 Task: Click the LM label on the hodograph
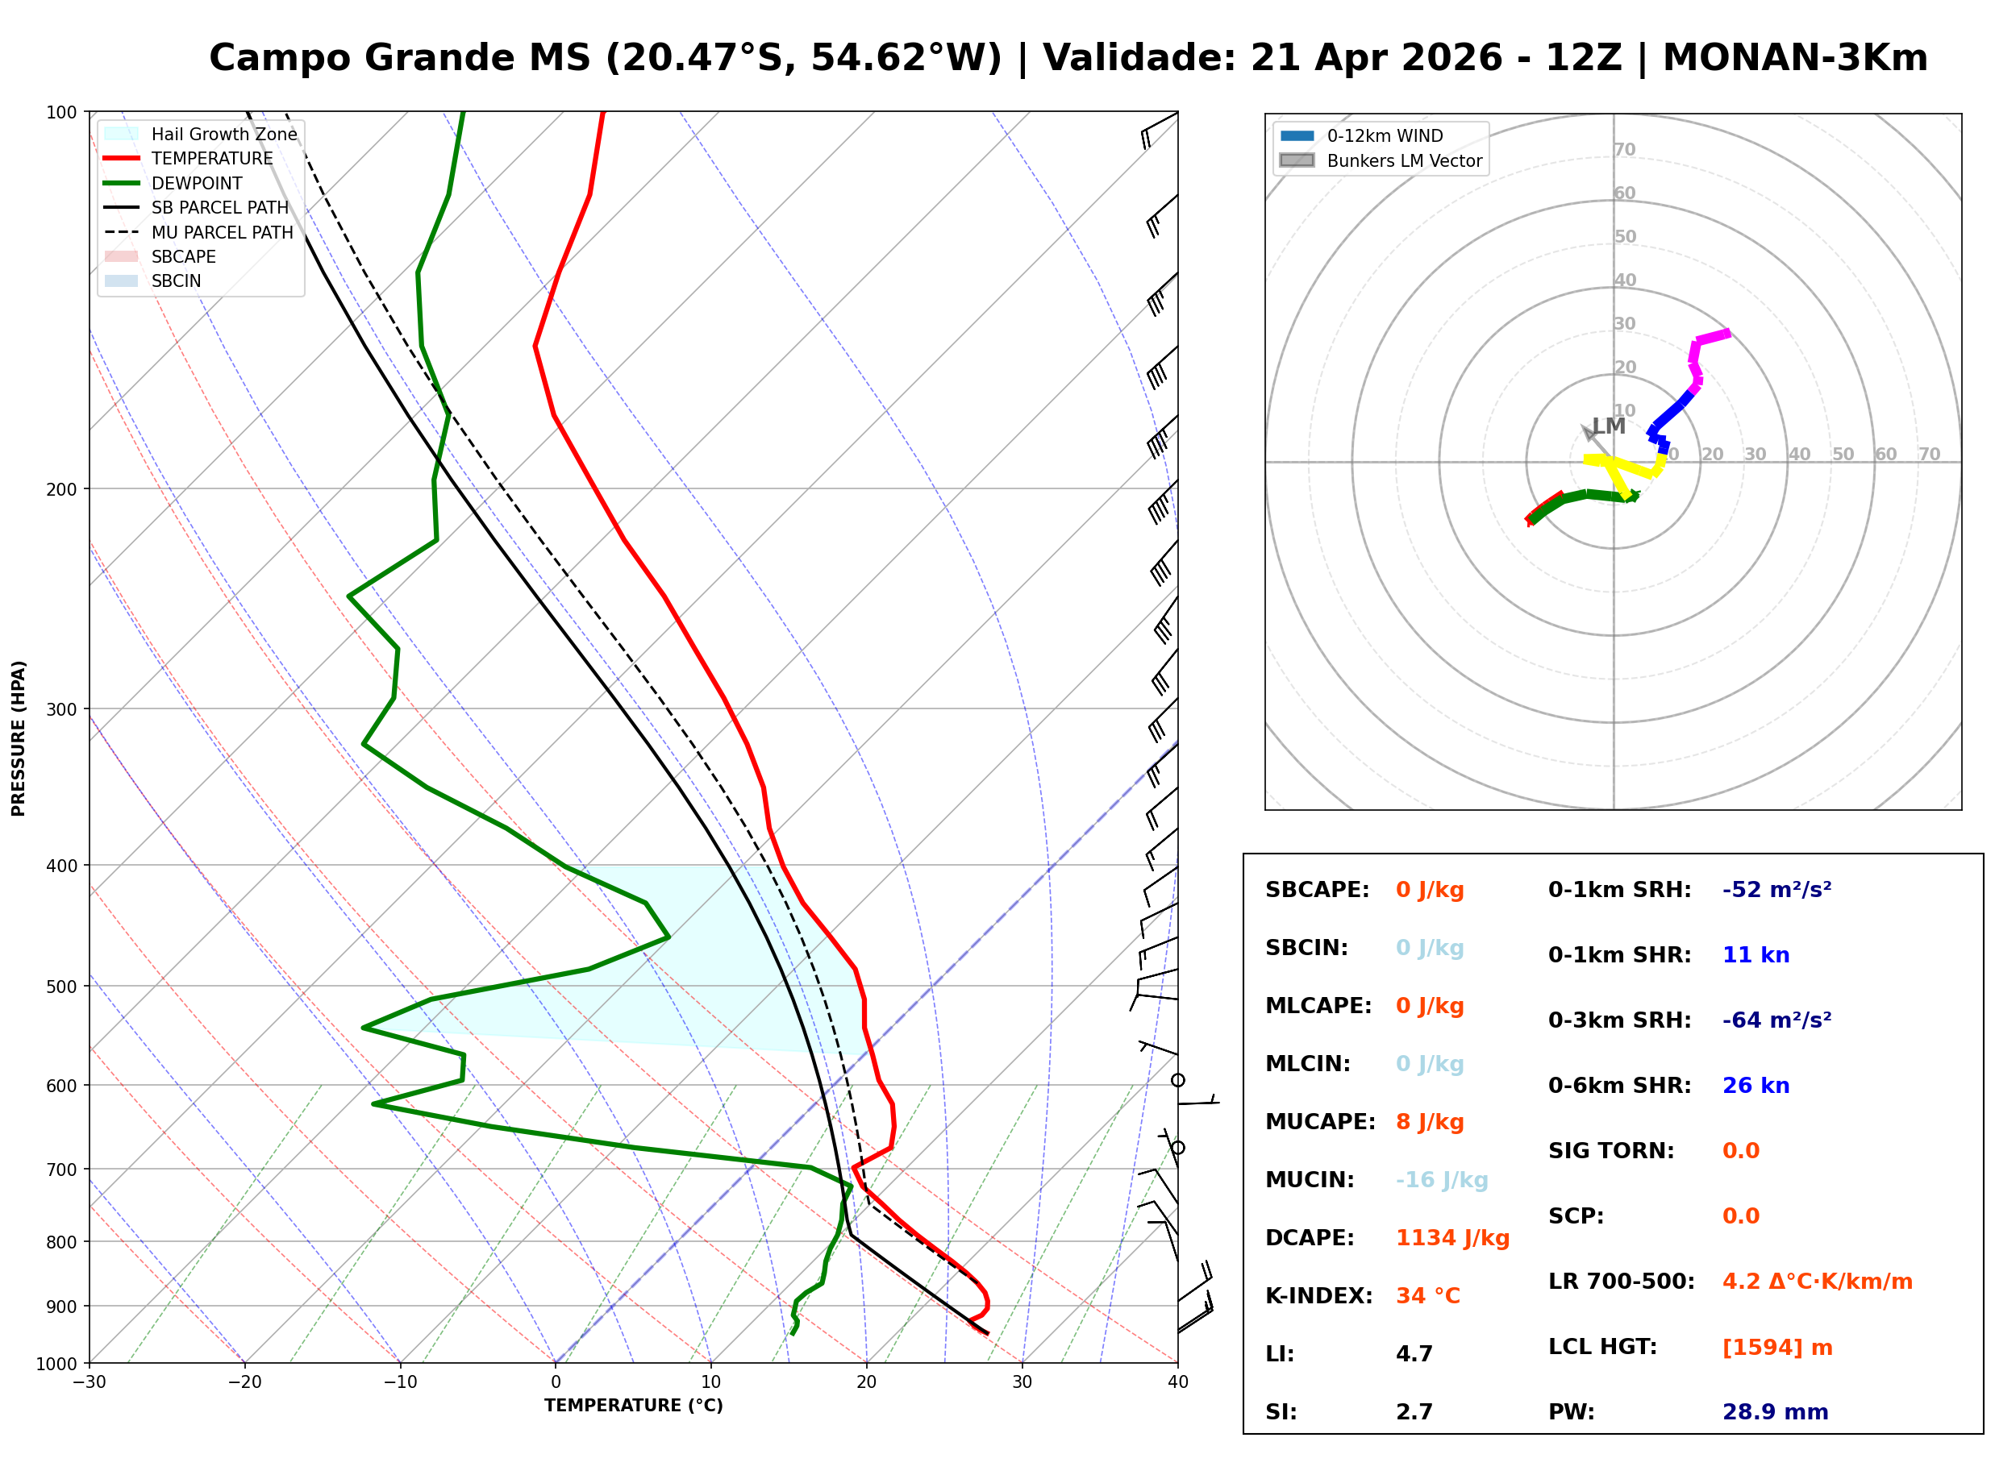pos(1610,426)
